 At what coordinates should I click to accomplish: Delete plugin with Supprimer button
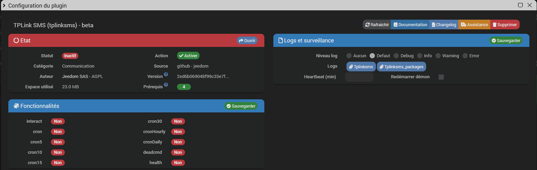click(505, 25)
